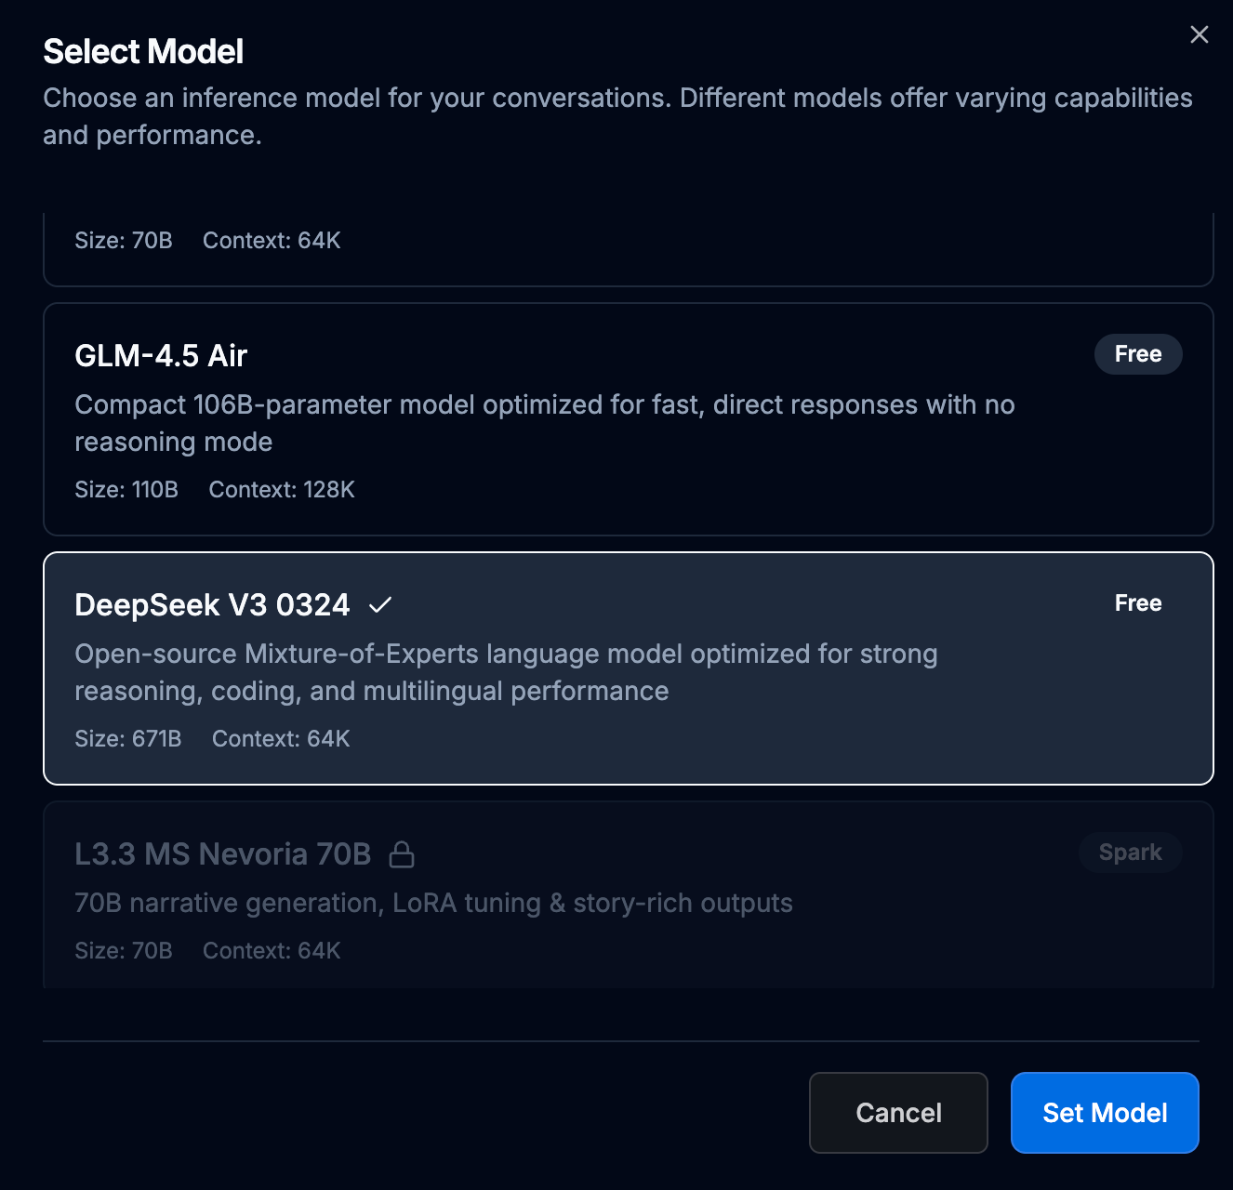Click the checkmark next to DeepSeek V3 0324
Screen dimensions: 1233x1190
[380, 605]
